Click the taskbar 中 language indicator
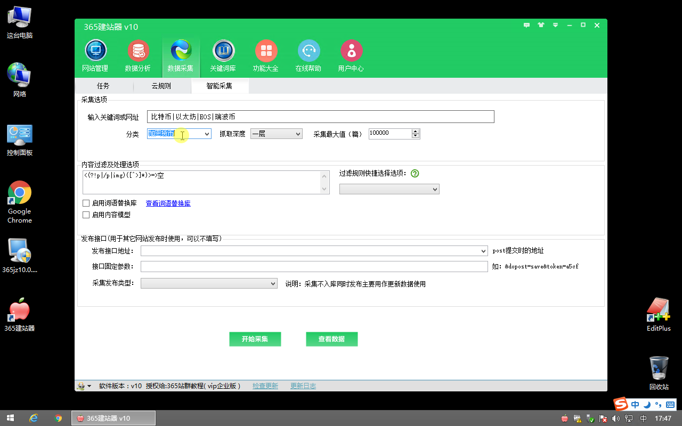The image size is (682, 426). (644, 419)
